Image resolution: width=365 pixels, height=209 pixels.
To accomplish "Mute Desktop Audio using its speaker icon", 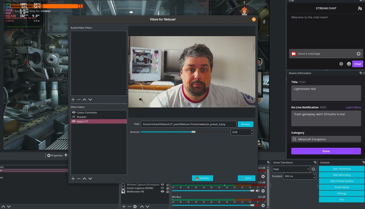I will click(x=258, y=190).
